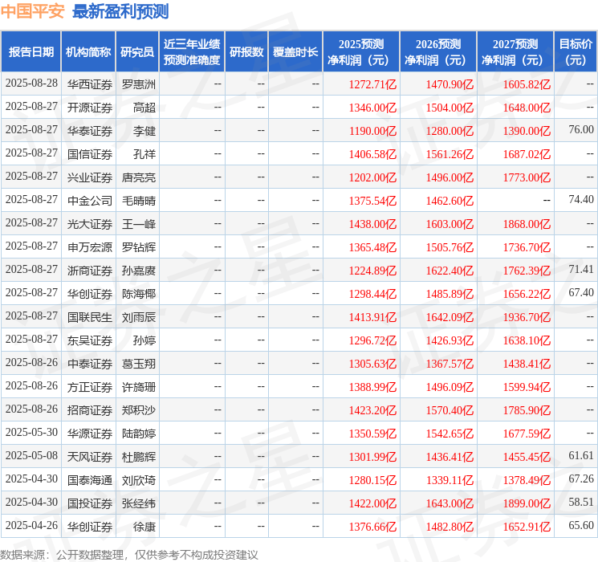Viewport: 598px width, 562px height.
Task: Click the 中国平安 stock name in title
Action: click(33, 11)
